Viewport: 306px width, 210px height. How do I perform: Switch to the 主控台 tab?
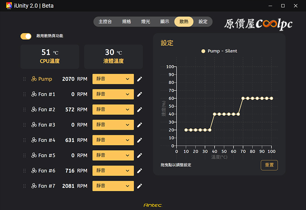click(x=105, y=22)
